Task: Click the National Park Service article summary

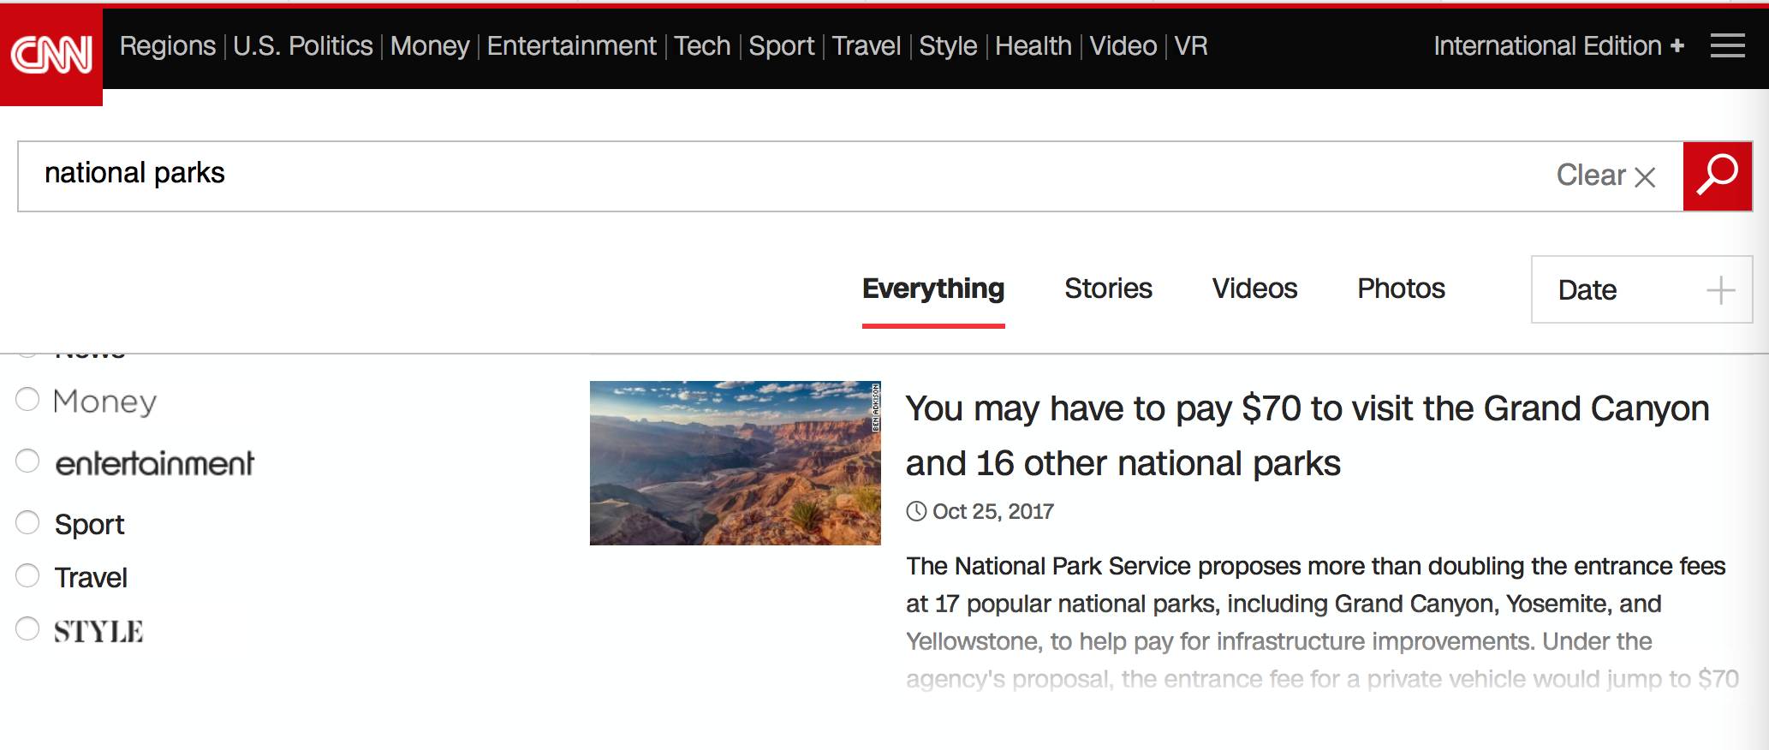Action: coord(1322,622)
